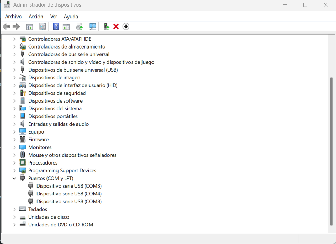
Task: Expand the Teclados category
Action: click(14, 209)
